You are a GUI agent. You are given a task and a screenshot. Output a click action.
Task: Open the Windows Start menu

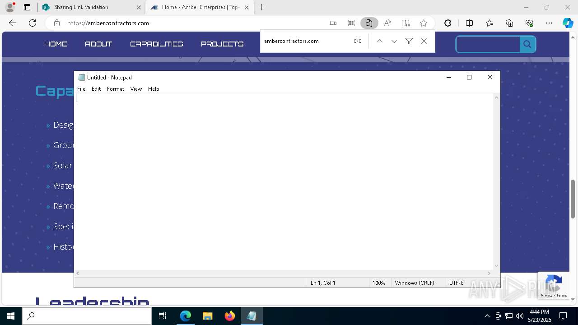point(11,316)
